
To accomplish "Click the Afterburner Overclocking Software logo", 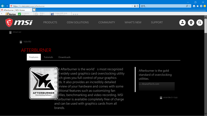I will click(x=43, y=83).
